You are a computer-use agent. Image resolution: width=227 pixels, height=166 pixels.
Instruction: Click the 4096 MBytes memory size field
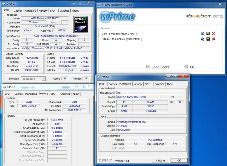pyautogui.click(x=29, y=106)
